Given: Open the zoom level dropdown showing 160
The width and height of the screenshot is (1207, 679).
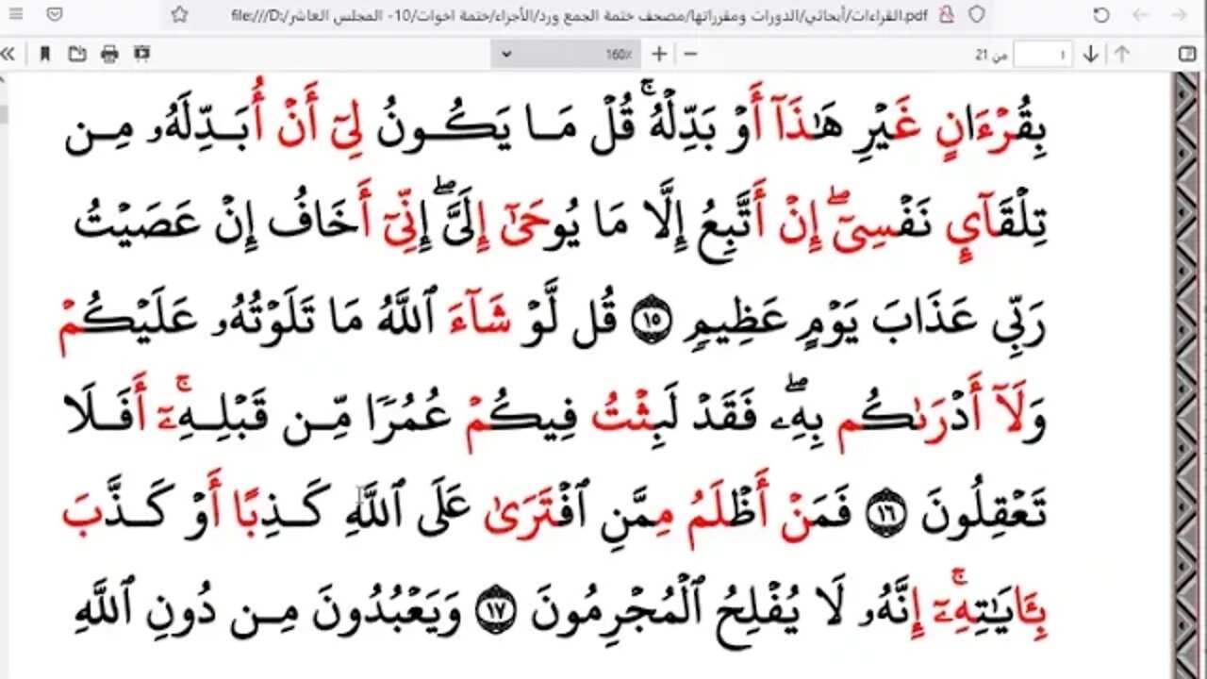Looking at the screenshot, I should pyautogui.click(x=565, y=54).
